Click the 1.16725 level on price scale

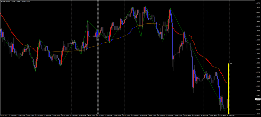257,3
